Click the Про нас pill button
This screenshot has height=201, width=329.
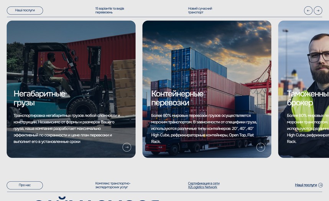pyautogui.click(x=25, y=185)
